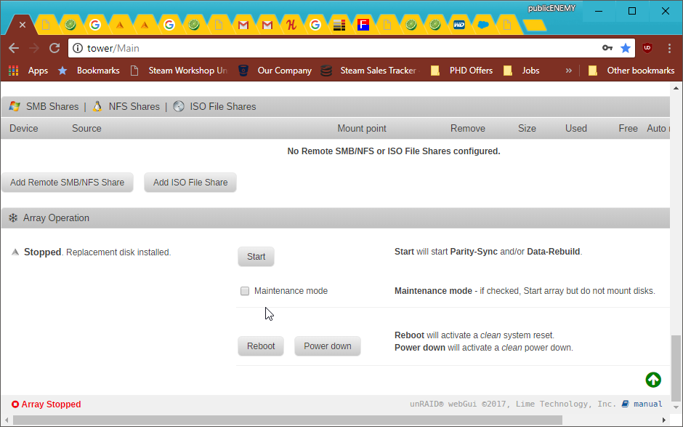Click the Remove column header
Viewport: 683px width, 427px height.
coord(468,129)
